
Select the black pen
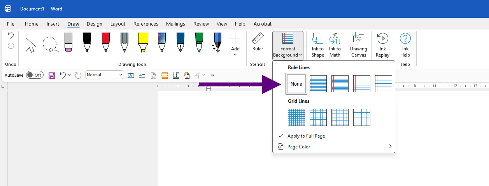pos(87,43)
